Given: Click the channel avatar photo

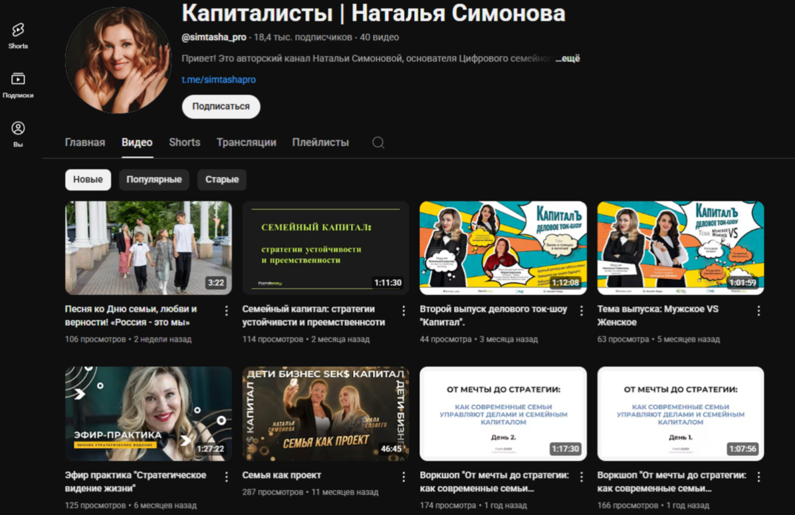Looking at the screenshot, I should 118,60.
